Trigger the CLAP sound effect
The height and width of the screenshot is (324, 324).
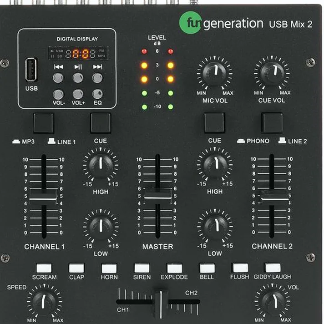76,268
